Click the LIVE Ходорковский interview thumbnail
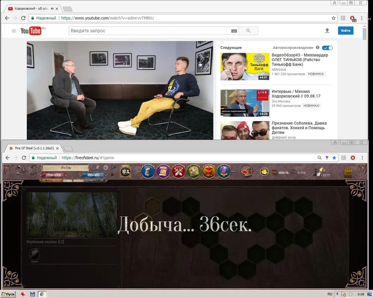Image resolution: width=373 pixels, height=298 pixels. (x=245, y=103)
